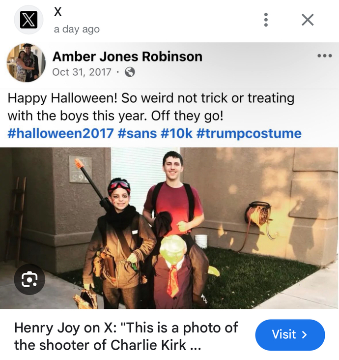Close the image preview panel

pos(308,20)
